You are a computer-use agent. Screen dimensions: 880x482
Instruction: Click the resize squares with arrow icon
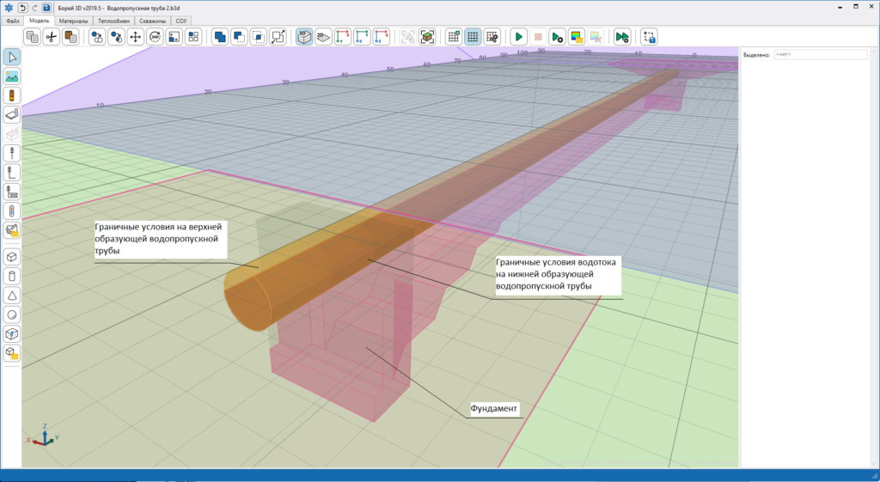tap(278, 37)
